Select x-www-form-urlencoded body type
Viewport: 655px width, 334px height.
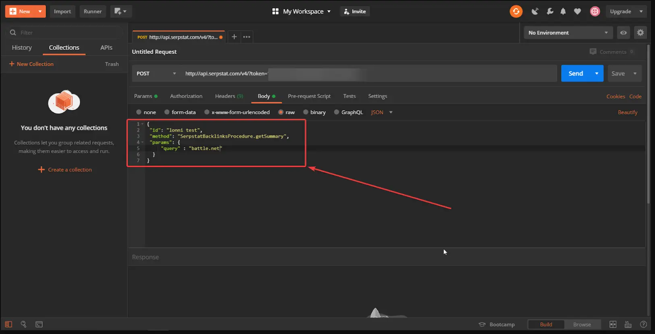pyautogui.click(x=207, y=112)
